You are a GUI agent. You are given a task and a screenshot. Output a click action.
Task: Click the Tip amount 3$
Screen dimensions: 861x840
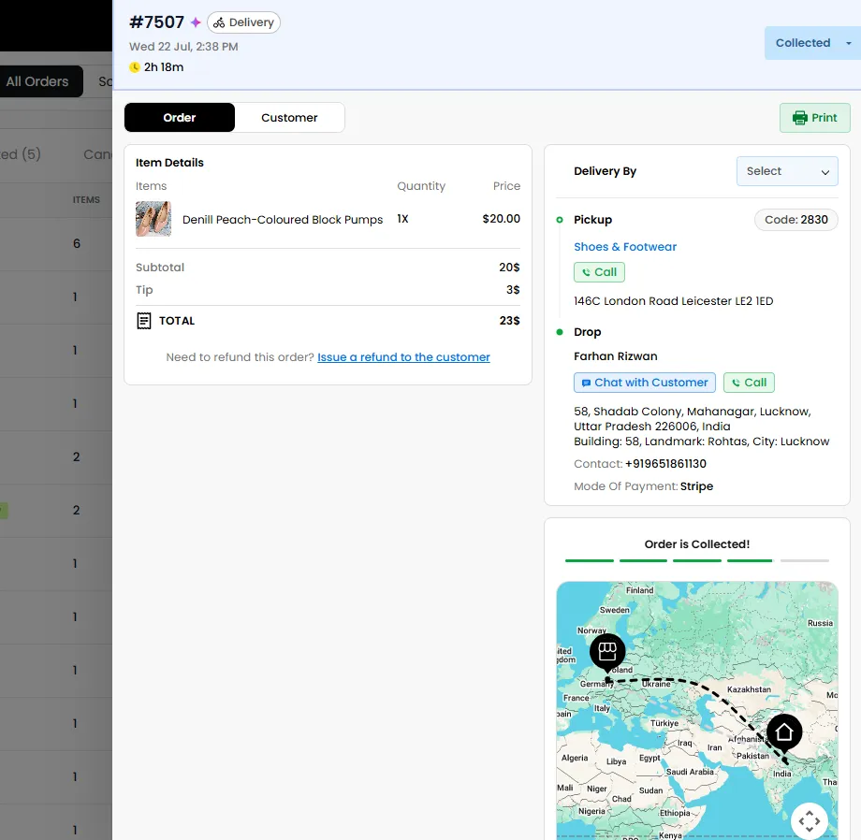pos(513,290)
